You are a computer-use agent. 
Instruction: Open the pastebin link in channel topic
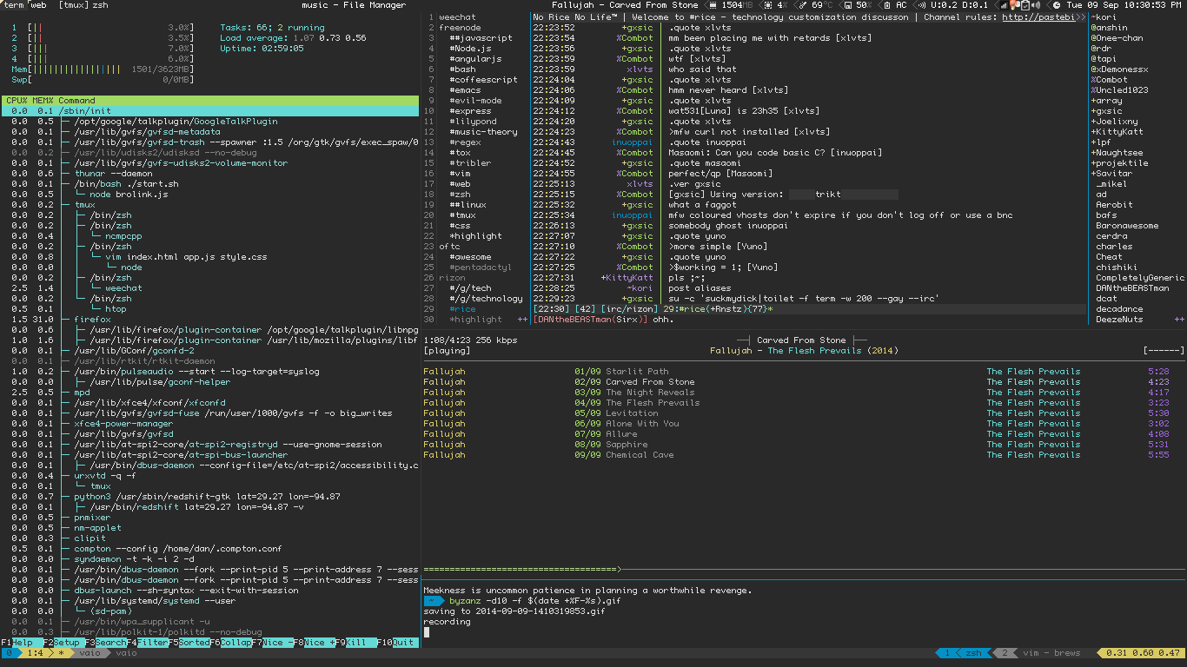[x=1038, y=17]
